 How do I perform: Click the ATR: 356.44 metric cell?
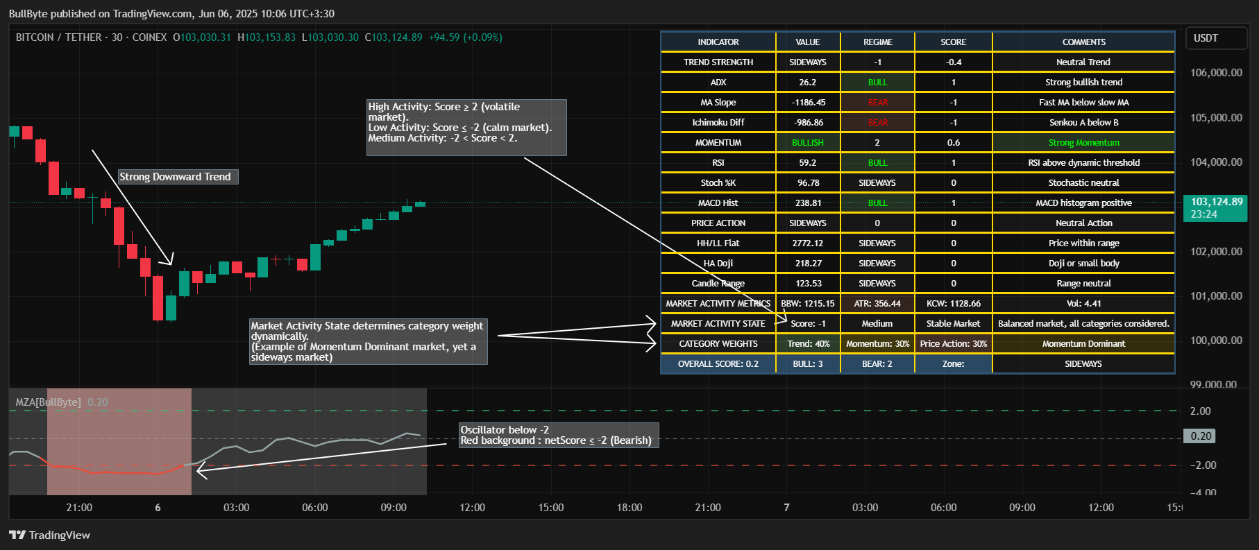tap(877, 303)
